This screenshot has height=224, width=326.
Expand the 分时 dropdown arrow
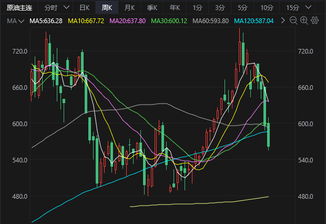click(65, 8)
